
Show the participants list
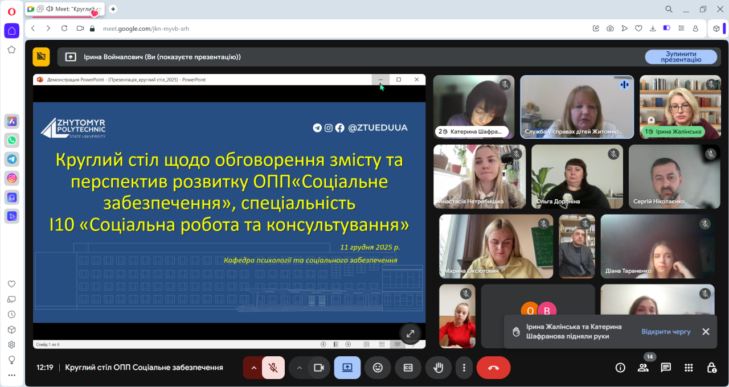click(643, 368)
